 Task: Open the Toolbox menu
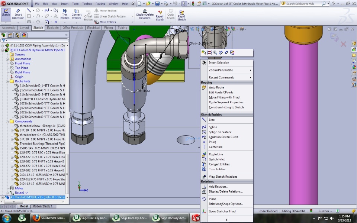(x=87, y=4)
